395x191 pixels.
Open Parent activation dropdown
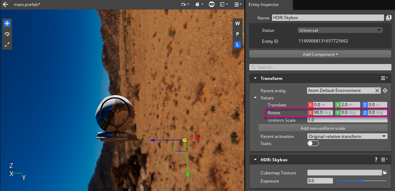point(347,136)
